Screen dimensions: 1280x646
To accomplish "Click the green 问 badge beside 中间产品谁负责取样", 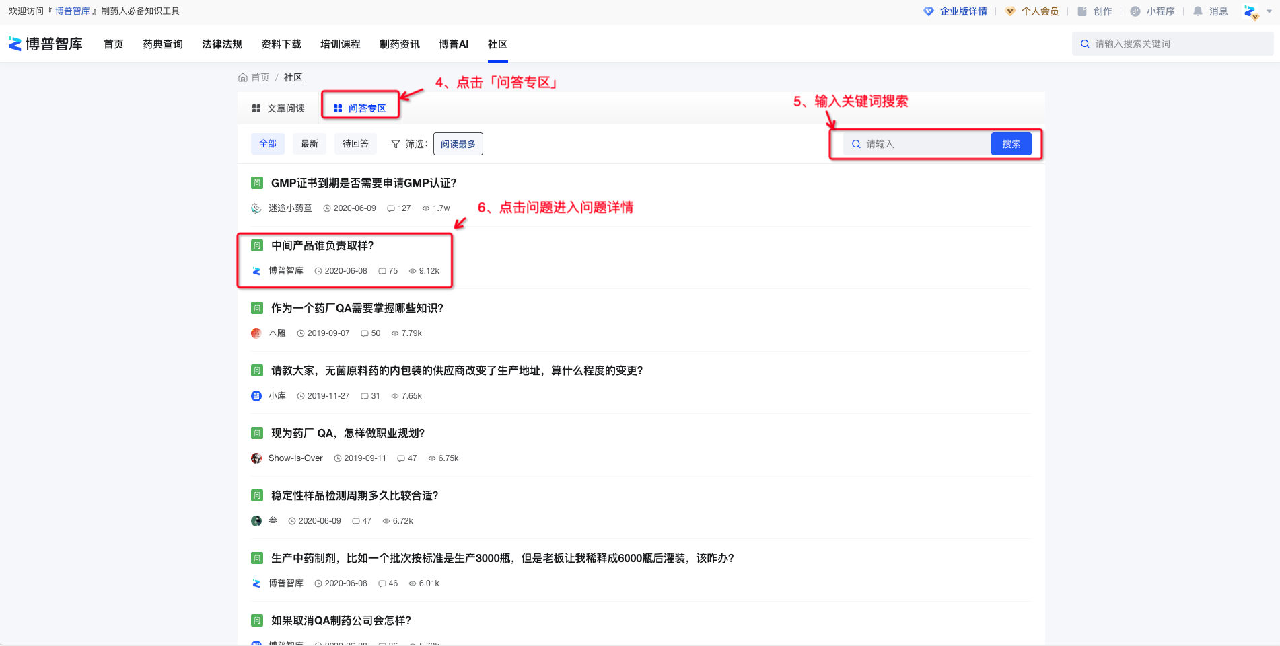I will 257,245.
